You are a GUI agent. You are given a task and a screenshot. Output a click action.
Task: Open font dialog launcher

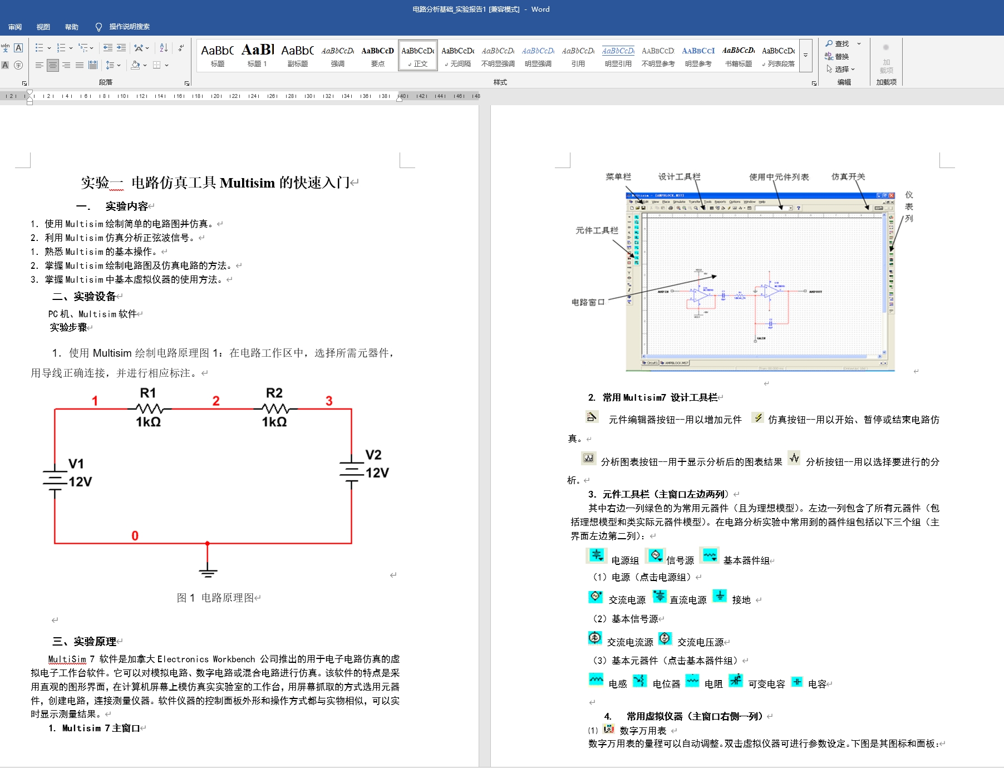click(24, 83)
